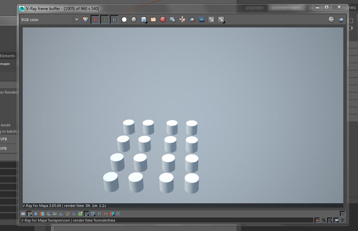Click 'Elements' text in background panel

coord(8,56)
